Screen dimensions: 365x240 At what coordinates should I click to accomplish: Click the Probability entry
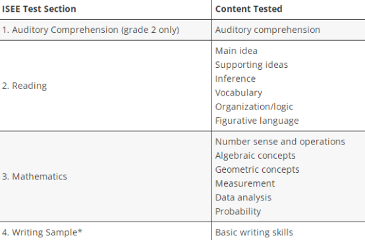pyautogui.click(x=238, y=212)
